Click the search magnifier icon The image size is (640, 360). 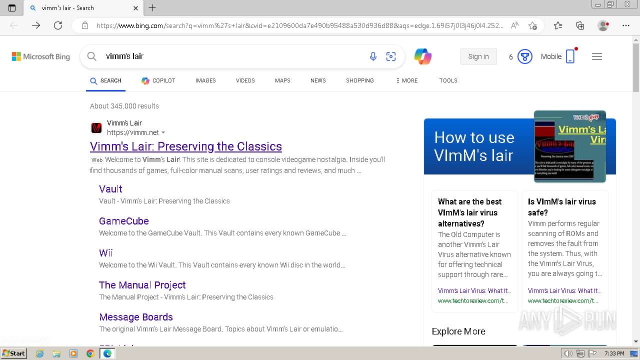pos(92,56)
